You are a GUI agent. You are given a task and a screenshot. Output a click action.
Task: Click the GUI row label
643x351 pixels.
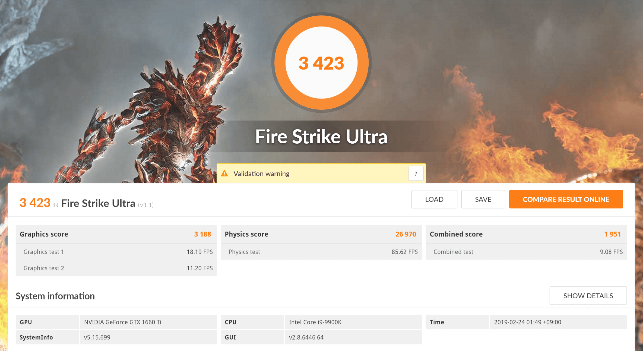[x=230, y=337]
